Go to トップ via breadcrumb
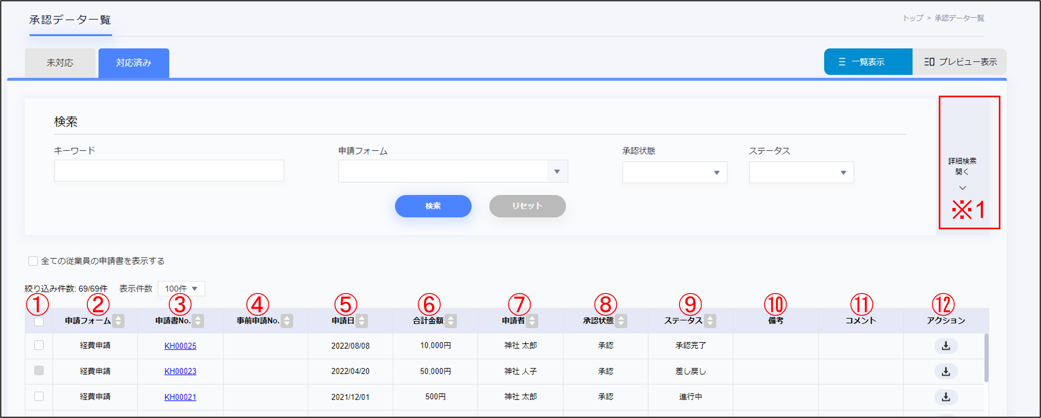This screenshot has width=1041, height=418. tap(913, 18)
